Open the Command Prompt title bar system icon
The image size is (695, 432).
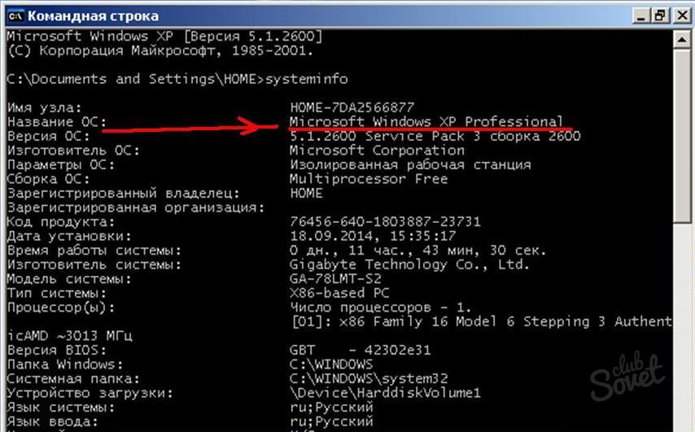pyautogui.click(x=14, y=15)
